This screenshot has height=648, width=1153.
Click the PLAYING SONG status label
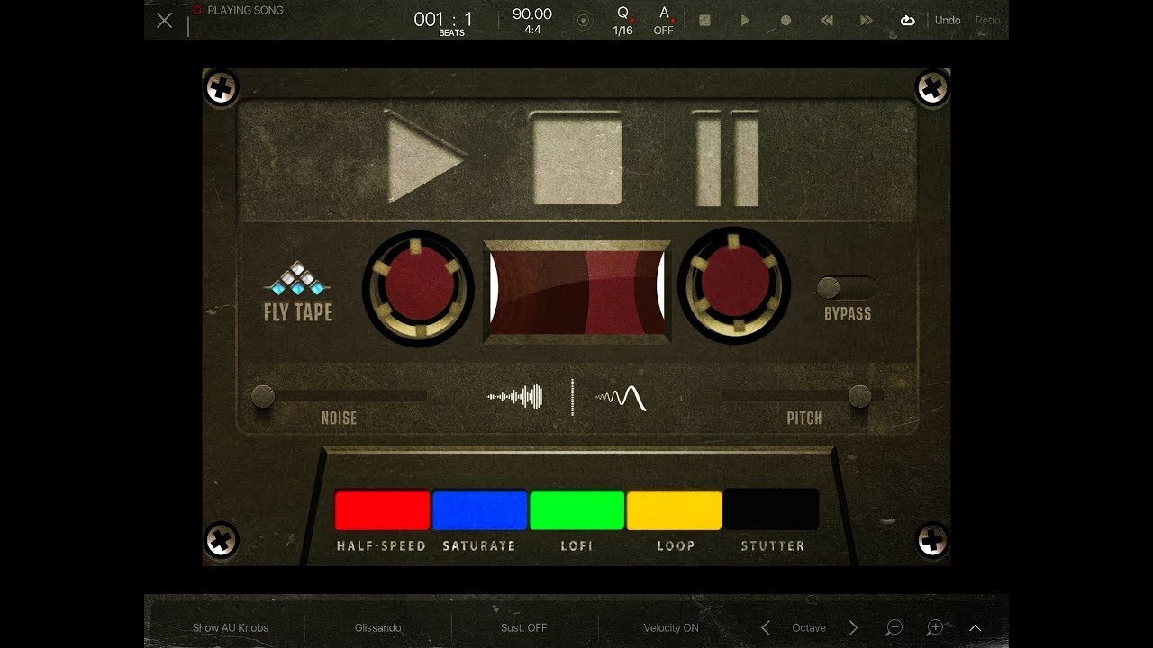[245, 10]
